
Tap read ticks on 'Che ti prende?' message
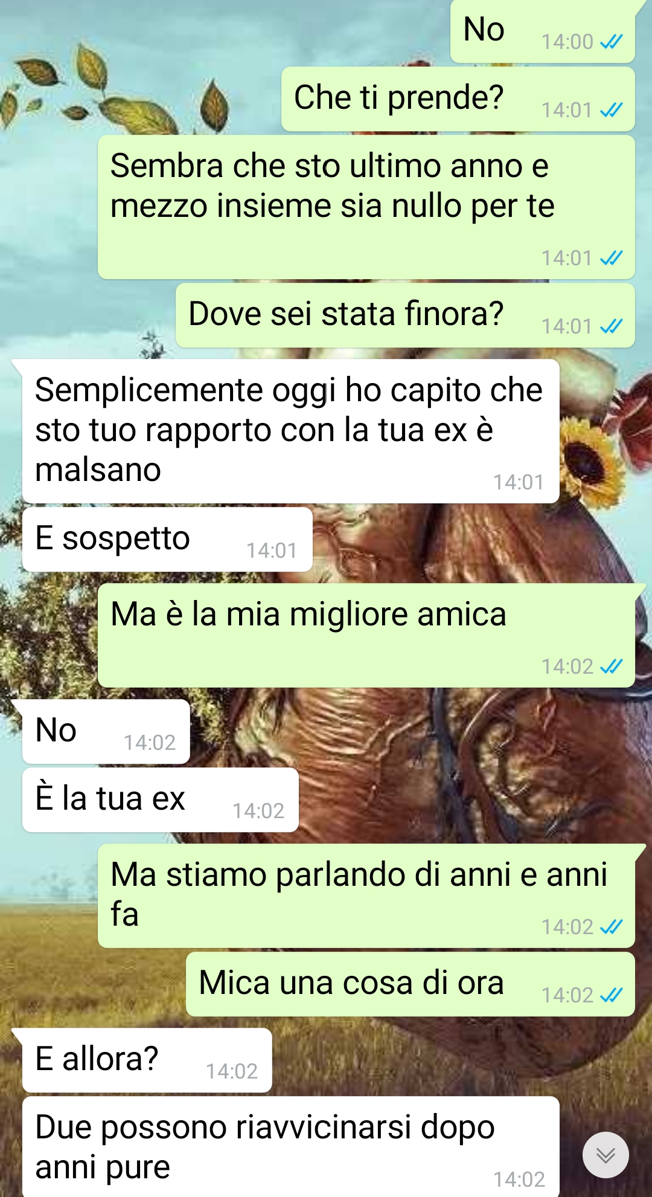(612, 110)
